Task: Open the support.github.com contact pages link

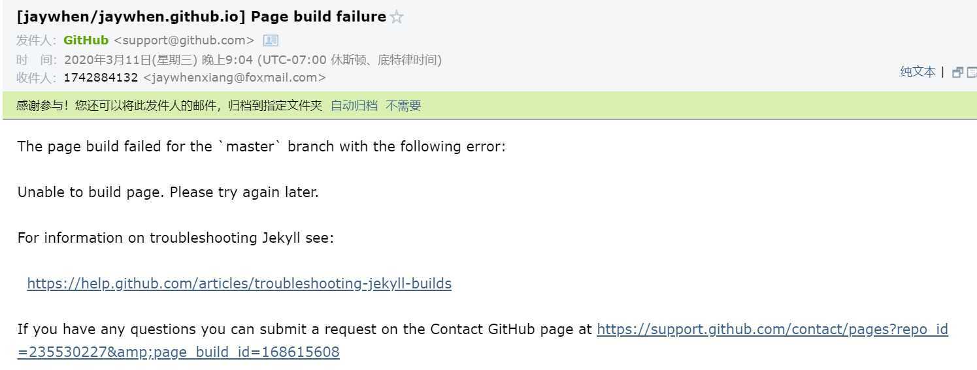Action: tap(482, 341)
